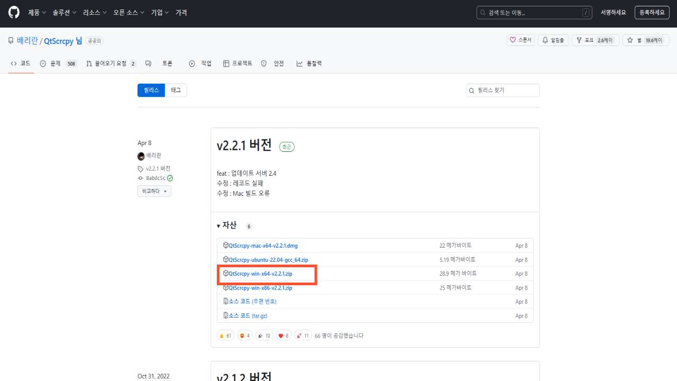Open the 작업 tab
Viewport: 677px width, 381px height.
(x=200, y=63)
